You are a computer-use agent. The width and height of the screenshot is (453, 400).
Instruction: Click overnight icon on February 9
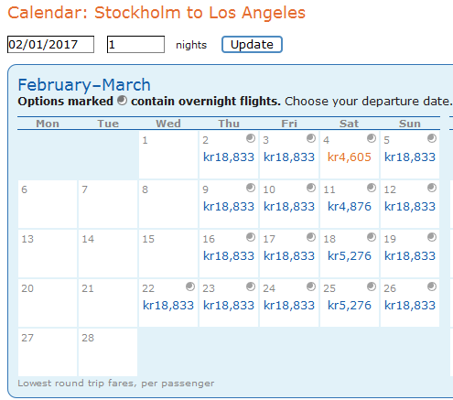(251, 188)
